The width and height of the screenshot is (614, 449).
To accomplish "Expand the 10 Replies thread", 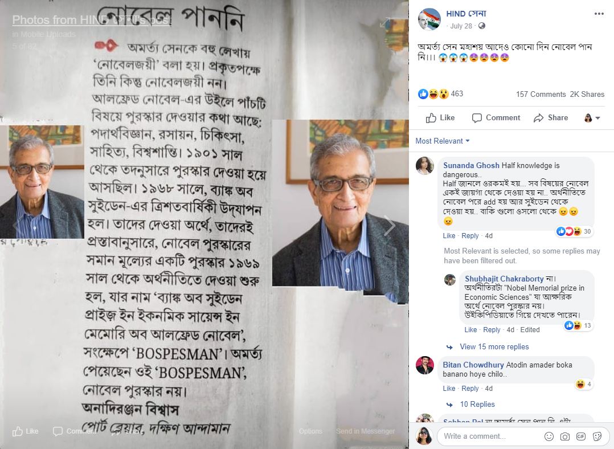I will (x=477, y=404).
